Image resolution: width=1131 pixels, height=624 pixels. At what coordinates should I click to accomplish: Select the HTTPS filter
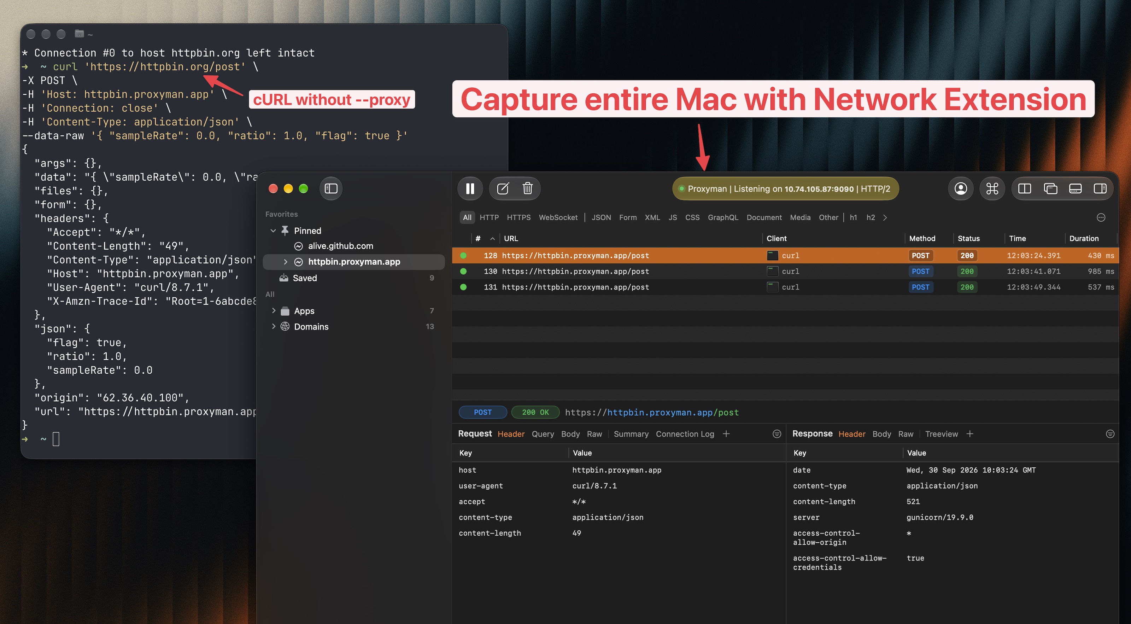tap(518, 217)
